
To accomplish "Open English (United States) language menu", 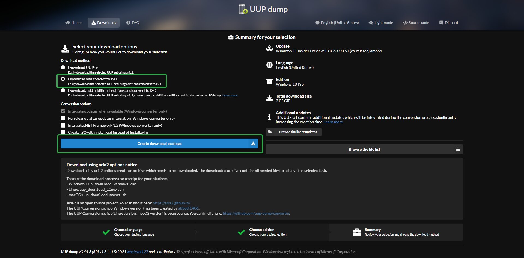I will (x=337, y=23).
